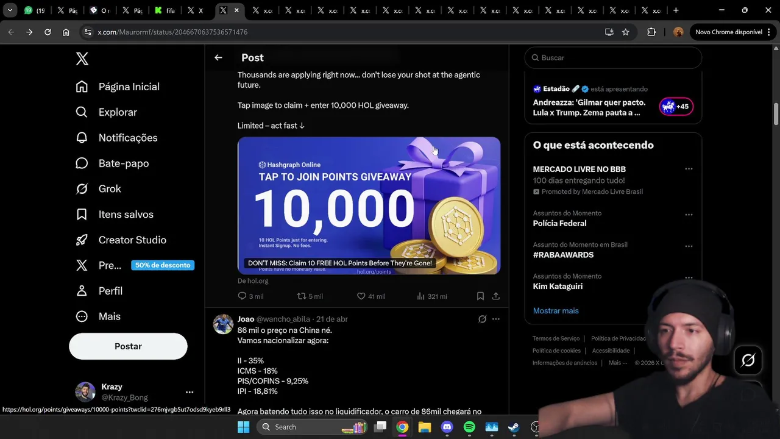
Task: Switch to the fifa tab
Action: click(165, 10)
